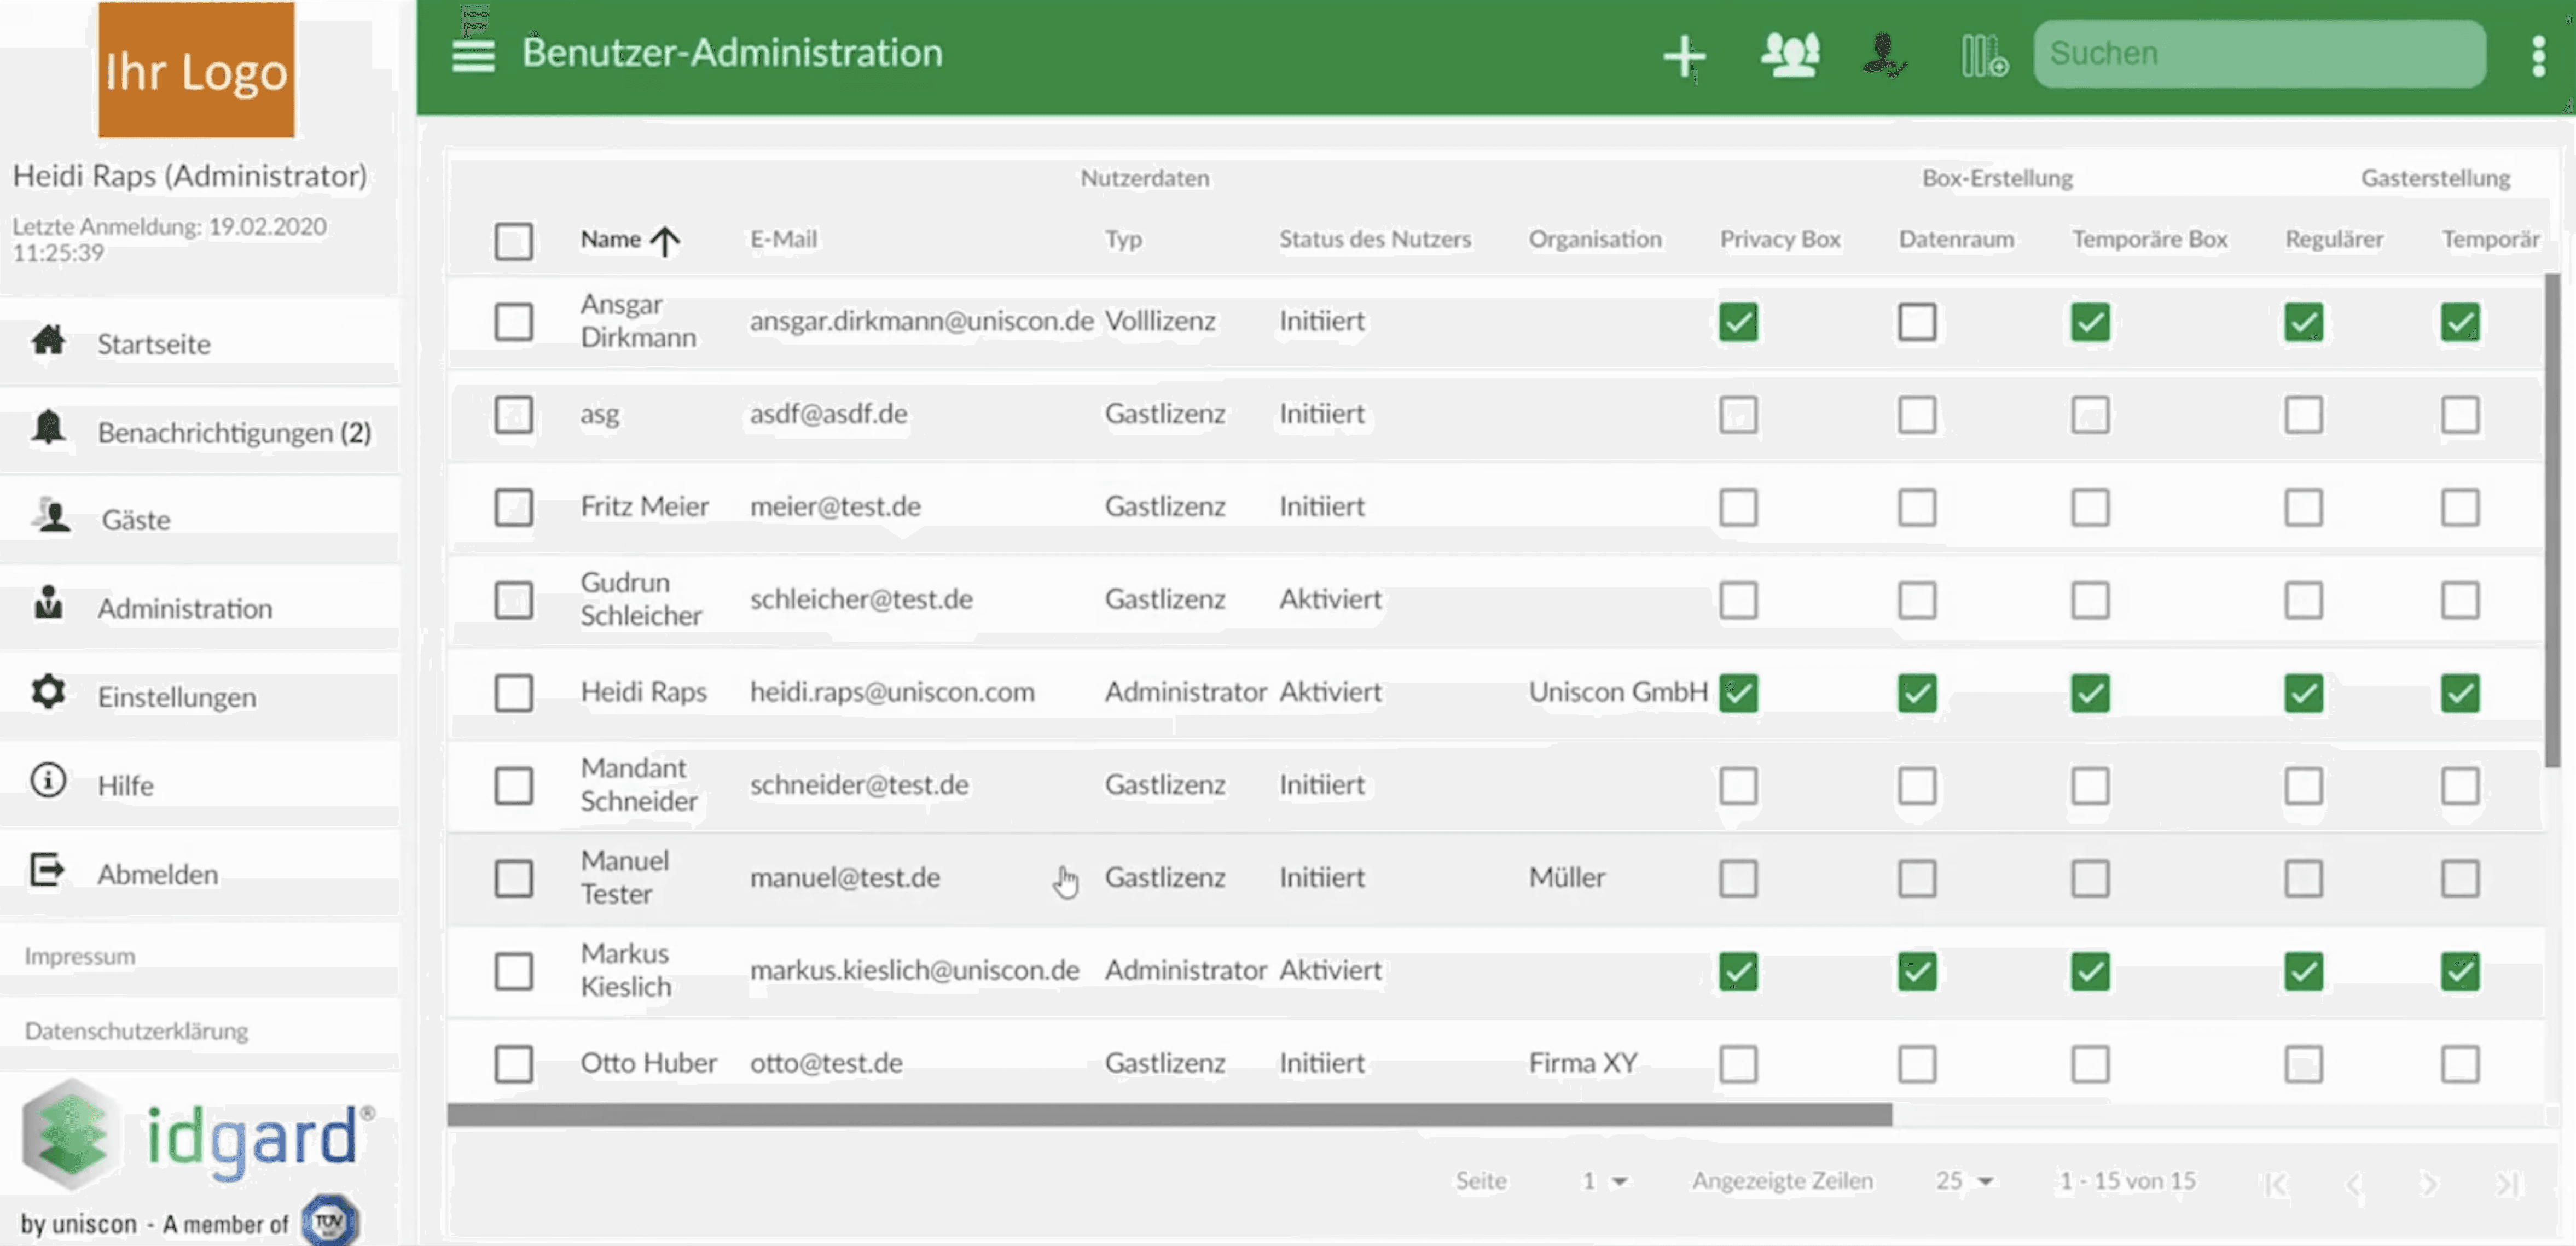This screenshot has height=1246, width=2576.
Task: Expand the Angezeigte Zeilen rows dropdown
Action: coord(1964,1181)
